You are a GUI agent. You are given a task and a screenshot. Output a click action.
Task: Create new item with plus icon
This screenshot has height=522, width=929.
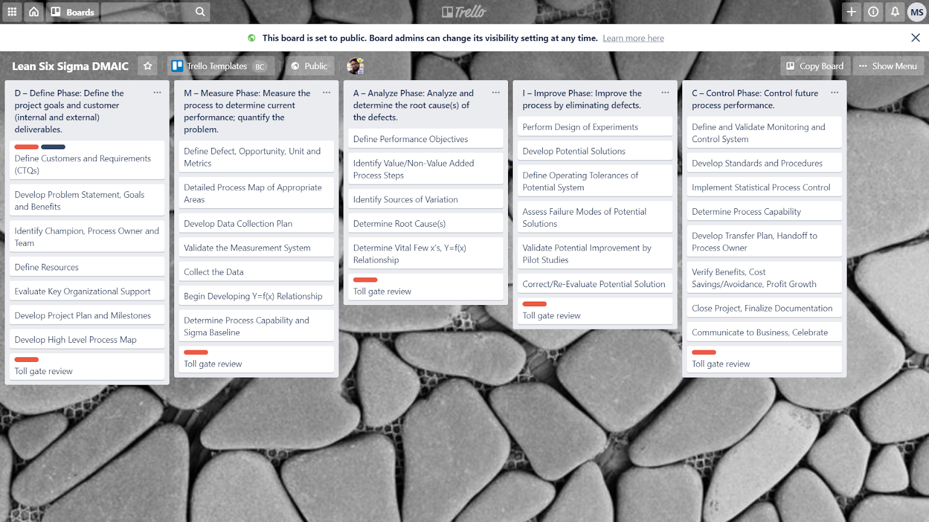852,12
